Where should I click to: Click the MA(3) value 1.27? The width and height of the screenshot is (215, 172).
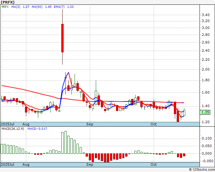(26, 7)
